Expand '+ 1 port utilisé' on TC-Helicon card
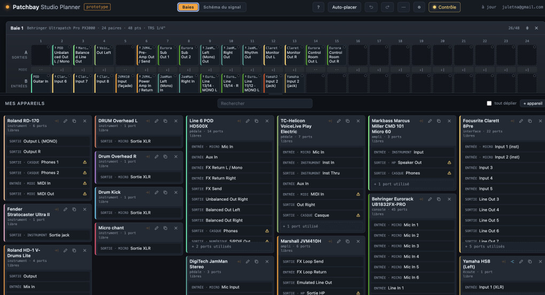 321,226
